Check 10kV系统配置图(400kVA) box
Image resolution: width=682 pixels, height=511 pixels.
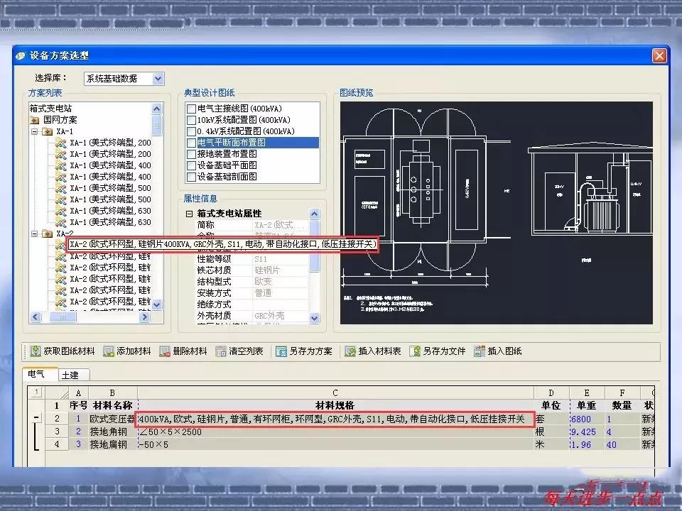click(x=191, y=120)
